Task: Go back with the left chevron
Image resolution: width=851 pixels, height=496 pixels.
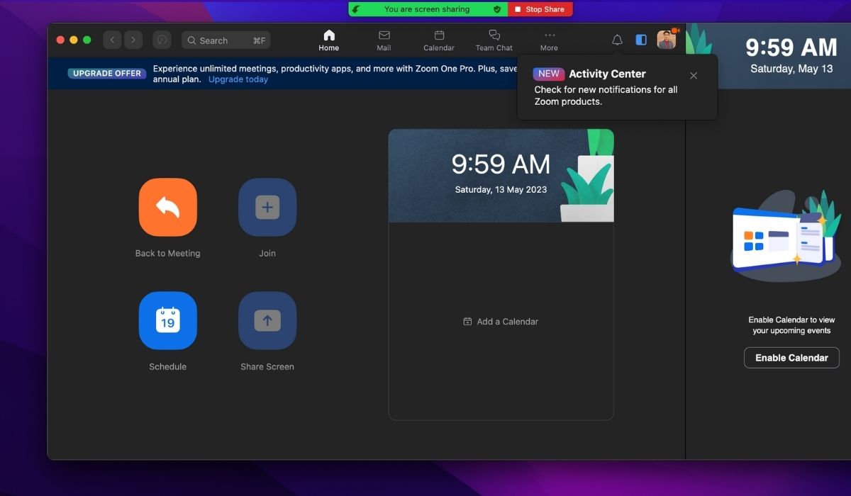Action: click(x=112, y=40)
